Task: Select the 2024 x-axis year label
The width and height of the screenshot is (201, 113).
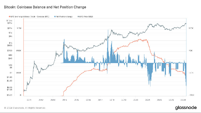Action: pos(183,99)
